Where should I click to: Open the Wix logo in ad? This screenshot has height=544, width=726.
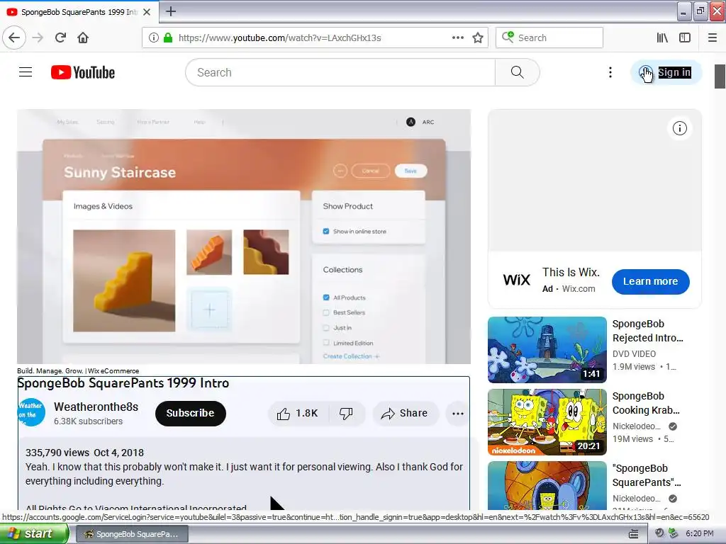click(x=516, y=280)
